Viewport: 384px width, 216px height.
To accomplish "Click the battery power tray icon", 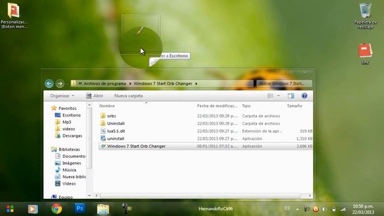I will 334,209.
